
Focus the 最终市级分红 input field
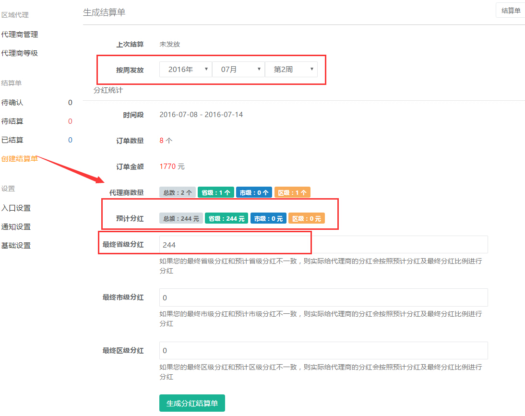click(x=323, y=297)
